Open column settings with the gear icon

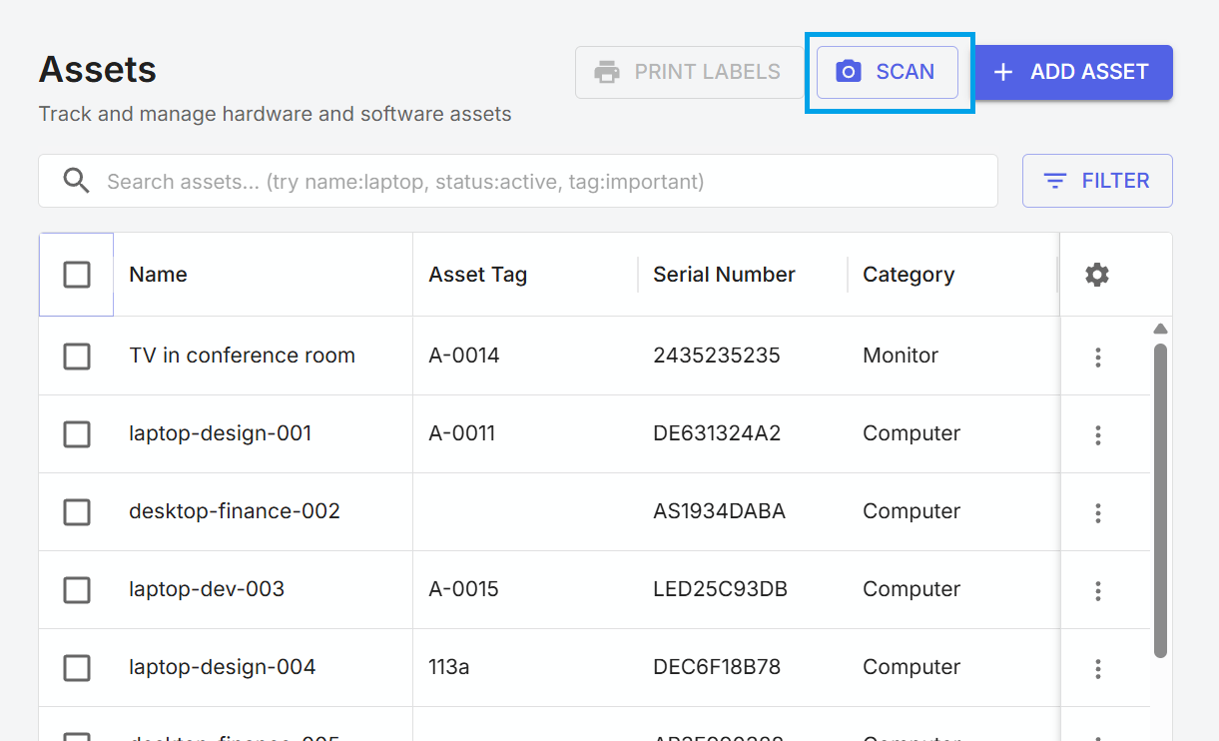1096,274
